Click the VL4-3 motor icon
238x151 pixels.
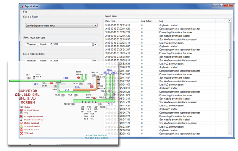[x=56, y=86]
